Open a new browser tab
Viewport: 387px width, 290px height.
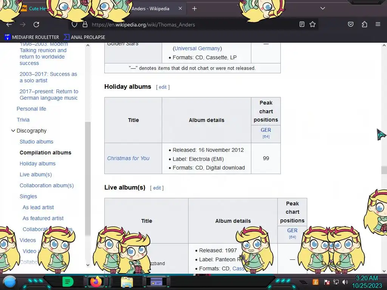(195, 9)
